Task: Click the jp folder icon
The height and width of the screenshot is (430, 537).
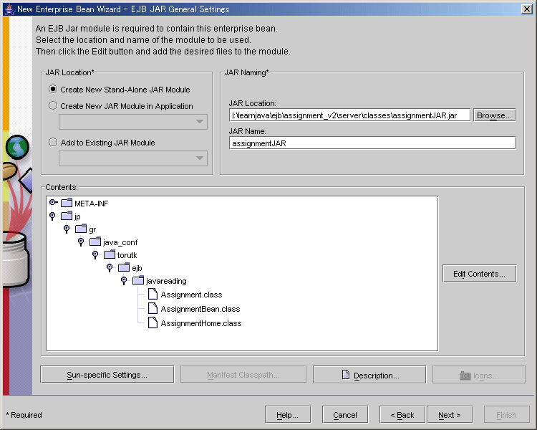Action: [67, 216]
